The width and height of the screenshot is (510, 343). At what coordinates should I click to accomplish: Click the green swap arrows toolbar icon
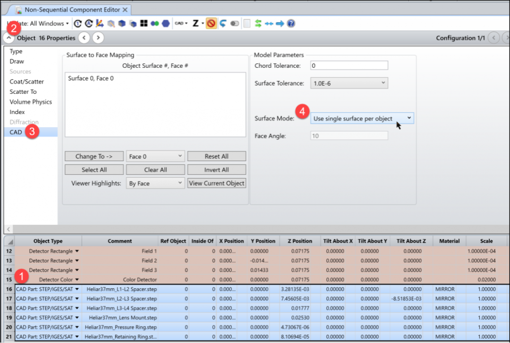tap(258, 24)
